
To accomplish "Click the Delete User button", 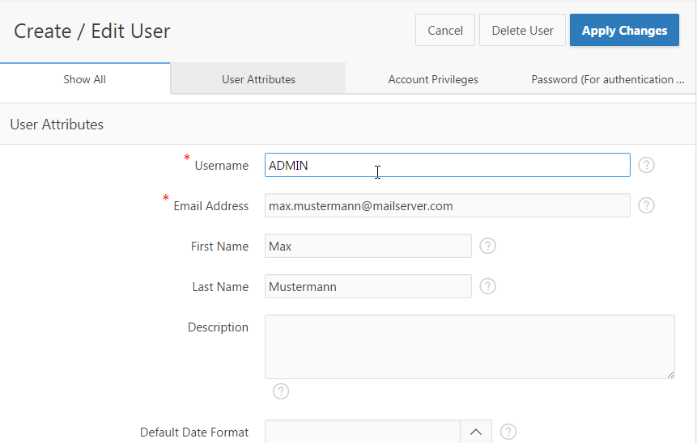I will pos(522,31).
